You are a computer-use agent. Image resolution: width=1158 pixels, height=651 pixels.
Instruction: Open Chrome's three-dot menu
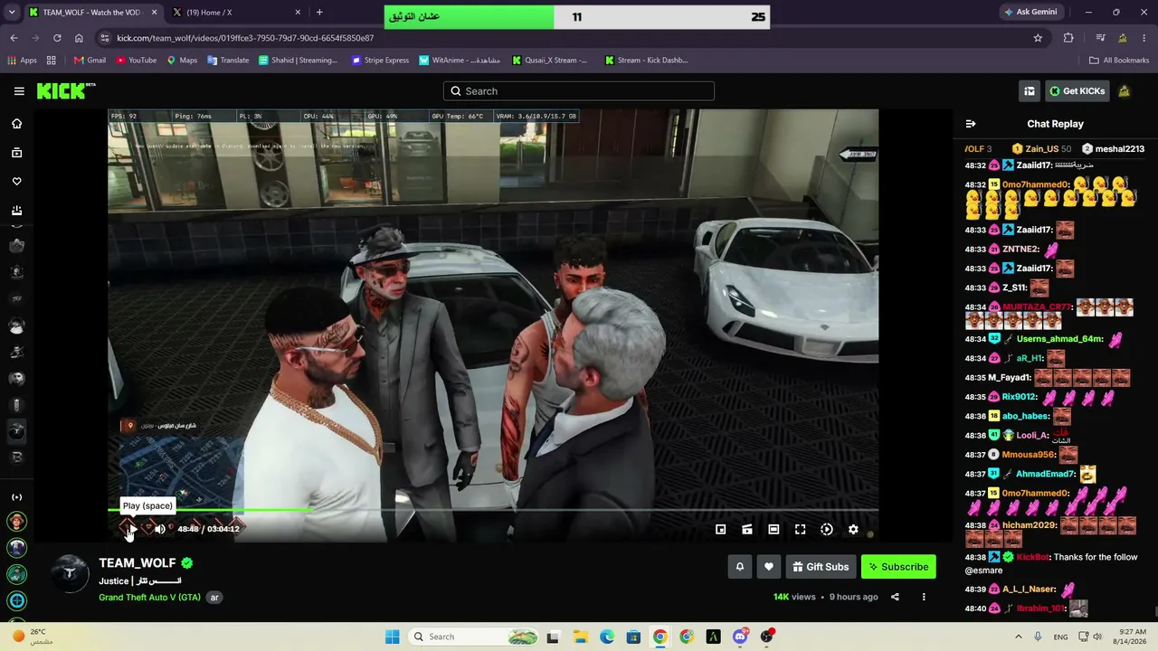coord(1145,38)
